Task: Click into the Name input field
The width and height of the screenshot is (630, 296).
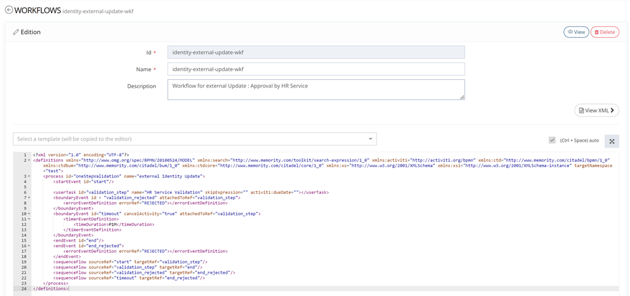Action: point(316,69)
